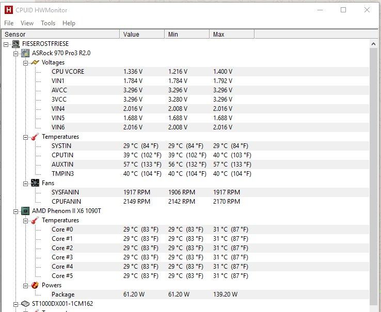
Task: Select the Core #4 row
Action: [x=210, y=266]
